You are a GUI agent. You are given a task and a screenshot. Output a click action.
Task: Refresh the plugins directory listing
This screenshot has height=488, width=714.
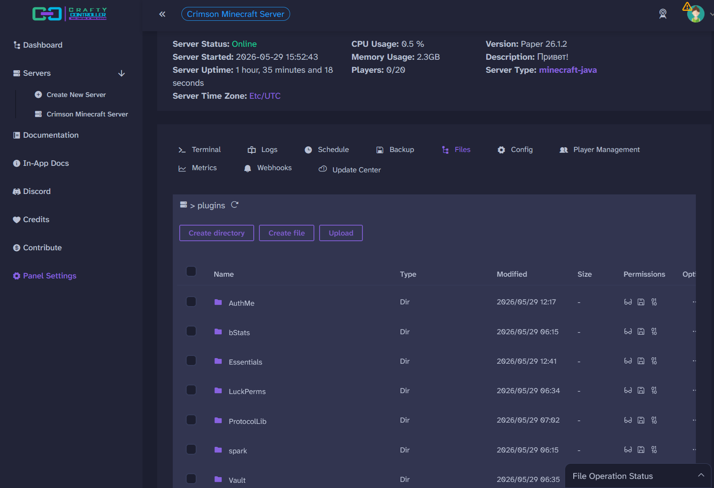point(235,205)
